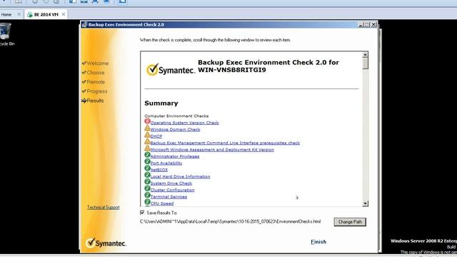Click the warning icon beside Command Line Interface prerequisites check

(x=148, y=141)
